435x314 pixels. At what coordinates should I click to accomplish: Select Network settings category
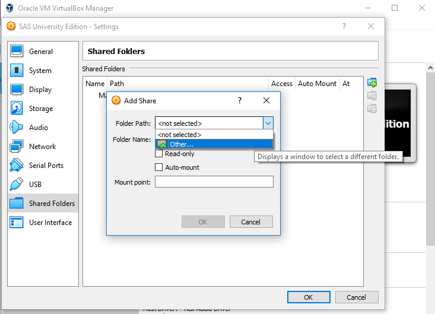click(43, 147)
